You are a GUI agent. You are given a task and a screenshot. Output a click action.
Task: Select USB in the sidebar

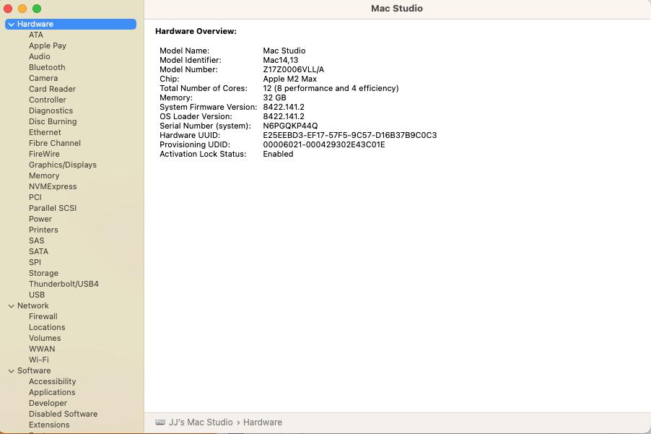click(37, 295)
